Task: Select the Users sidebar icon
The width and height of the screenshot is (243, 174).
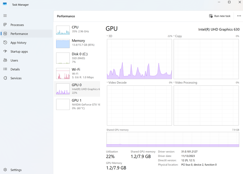Action: [x=5, y=60]
